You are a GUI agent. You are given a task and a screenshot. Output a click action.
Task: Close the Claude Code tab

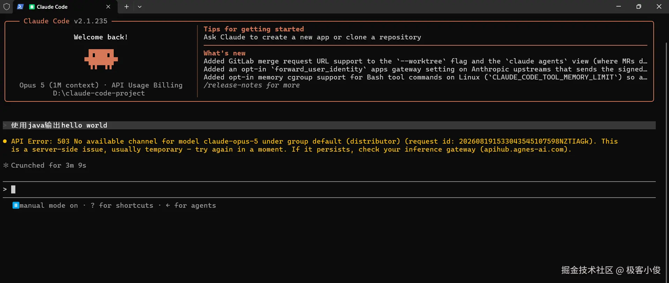point(108,7)
